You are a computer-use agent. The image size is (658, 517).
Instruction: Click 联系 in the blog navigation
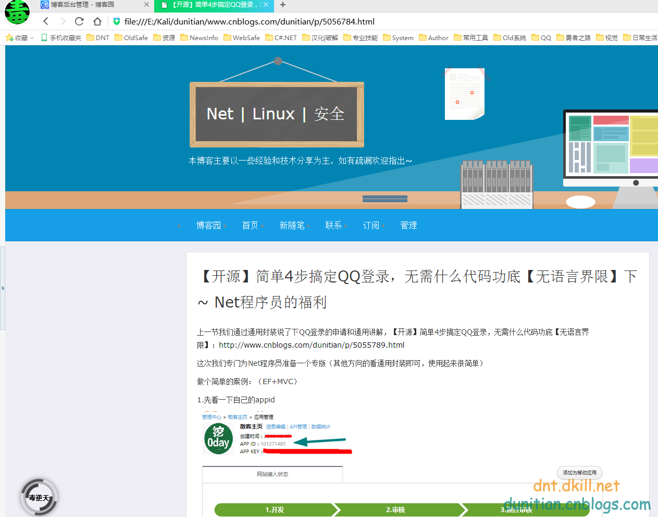click(333, 225)
